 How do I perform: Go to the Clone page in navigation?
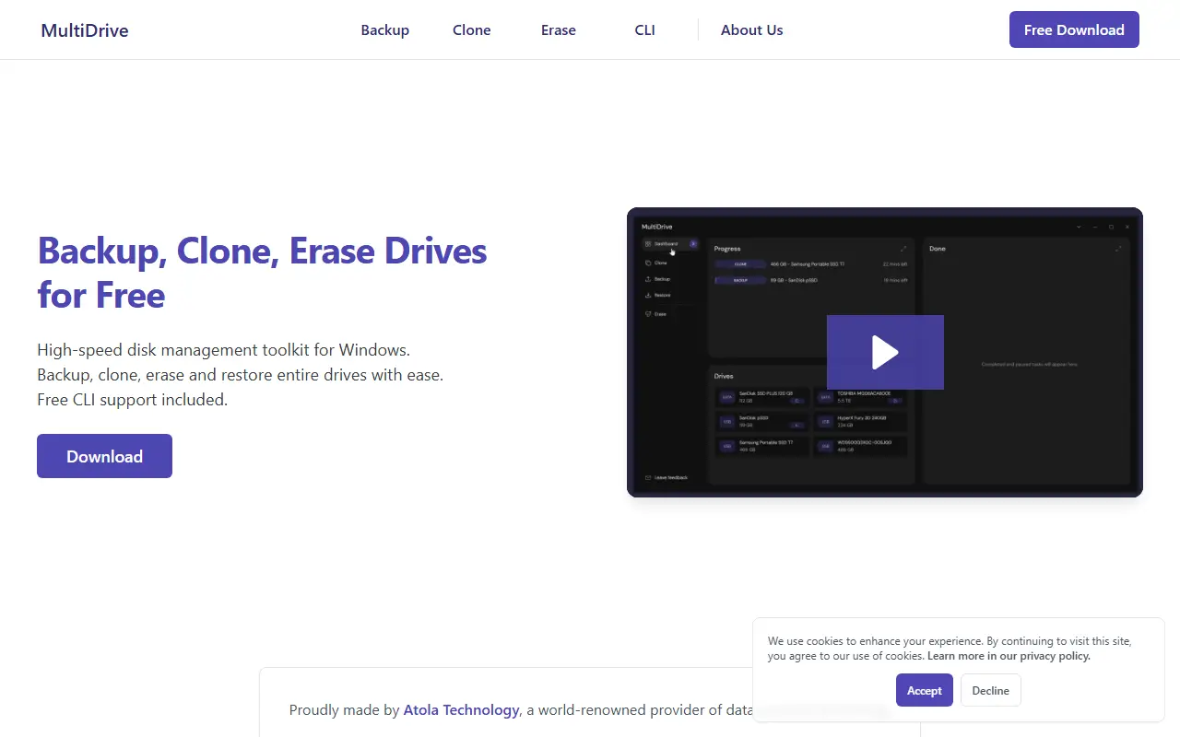(x=472, y=29)
